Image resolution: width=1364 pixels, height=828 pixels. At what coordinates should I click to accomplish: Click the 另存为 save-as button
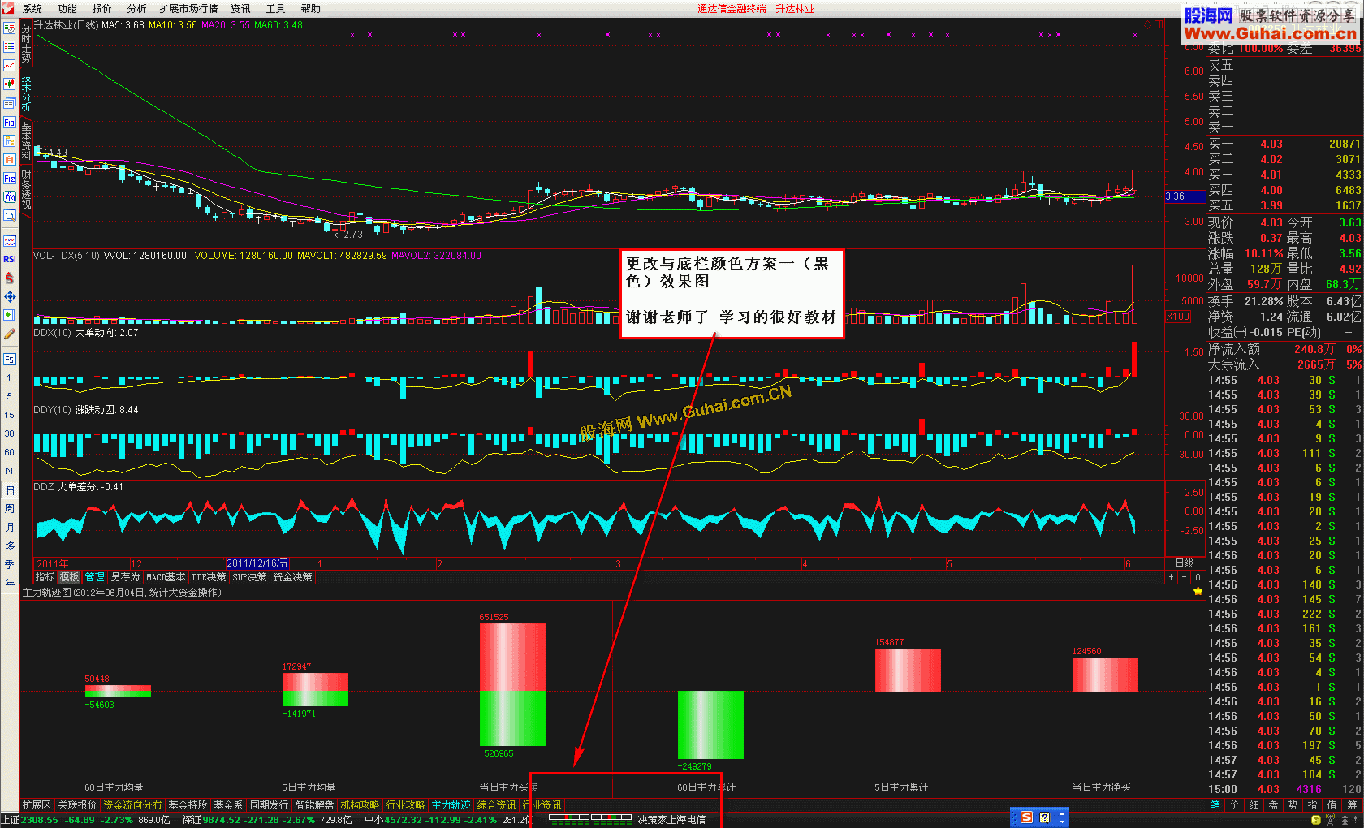click(125, 577)
